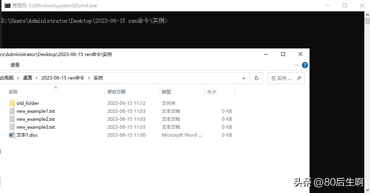370x193 pixels.
Task: Expand the chevron after 桌面 in breadcrumb
Action: pyautogui.click(x=37, y=78)
